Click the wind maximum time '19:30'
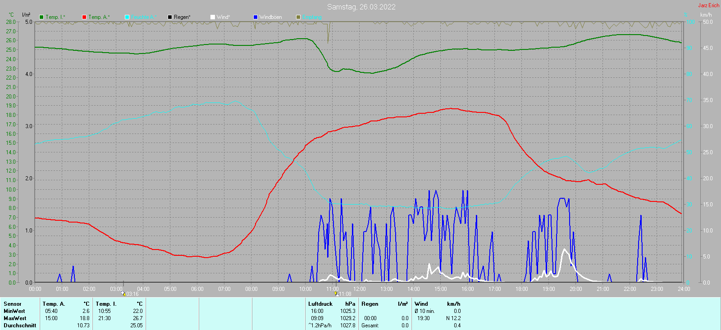 424,318
